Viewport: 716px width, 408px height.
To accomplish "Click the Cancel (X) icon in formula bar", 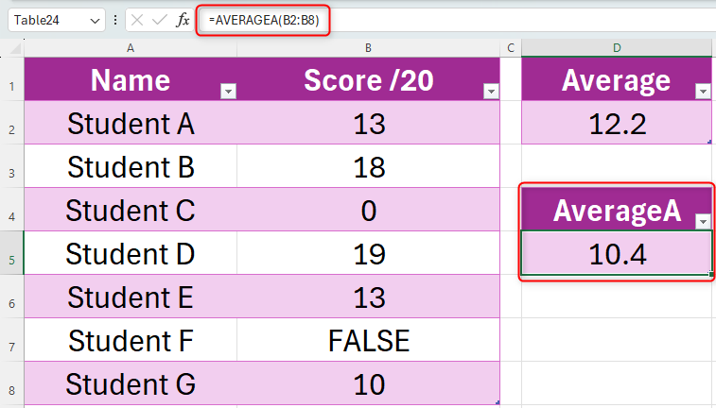I will pyautogui.click(x=137, y=20).
